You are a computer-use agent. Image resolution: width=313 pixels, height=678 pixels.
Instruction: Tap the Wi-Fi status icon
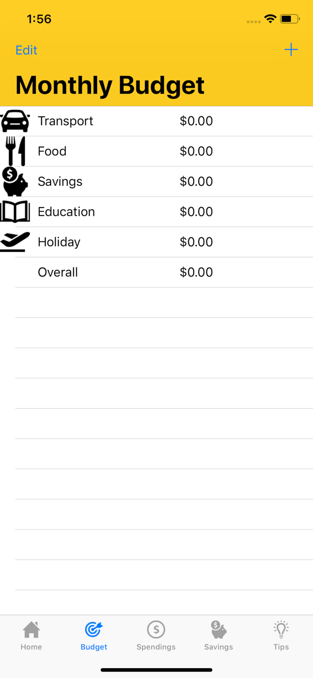(x=271, y=19)
